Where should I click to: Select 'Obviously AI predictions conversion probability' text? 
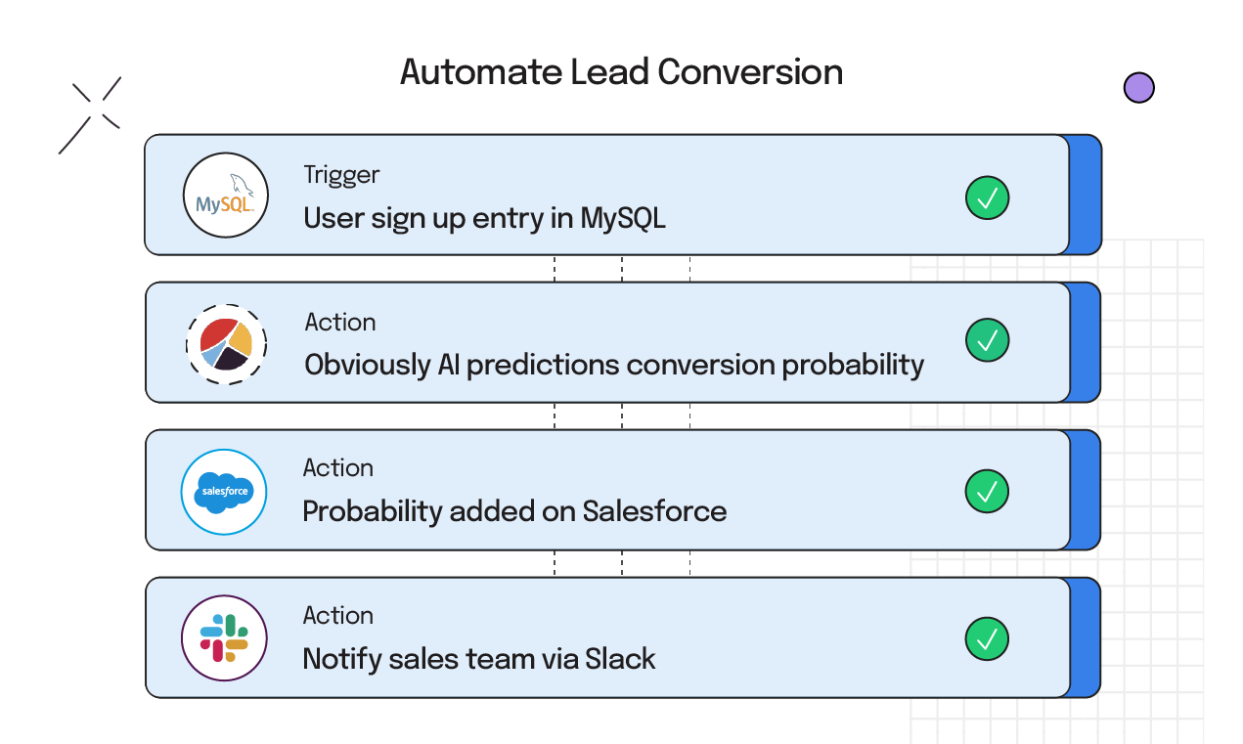(614, 366)
